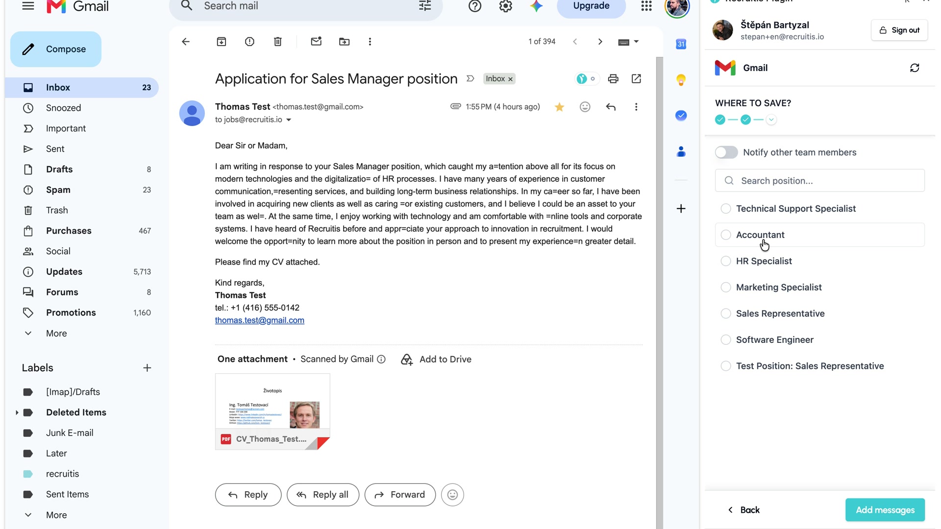Open more actions in email toolbar
The image size is (941, 529).
pos(370,42)
